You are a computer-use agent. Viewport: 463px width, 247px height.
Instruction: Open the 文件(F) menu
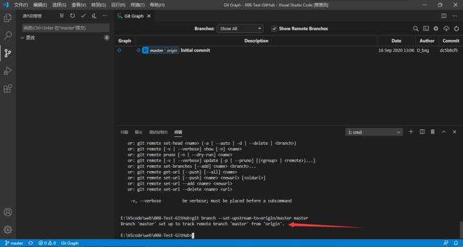pyautogui.click(x=21, y=5)
